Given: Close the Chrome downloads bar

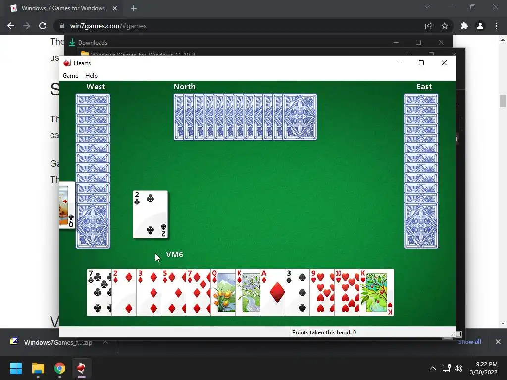Looking at the screenshot, I should point(498,342).
